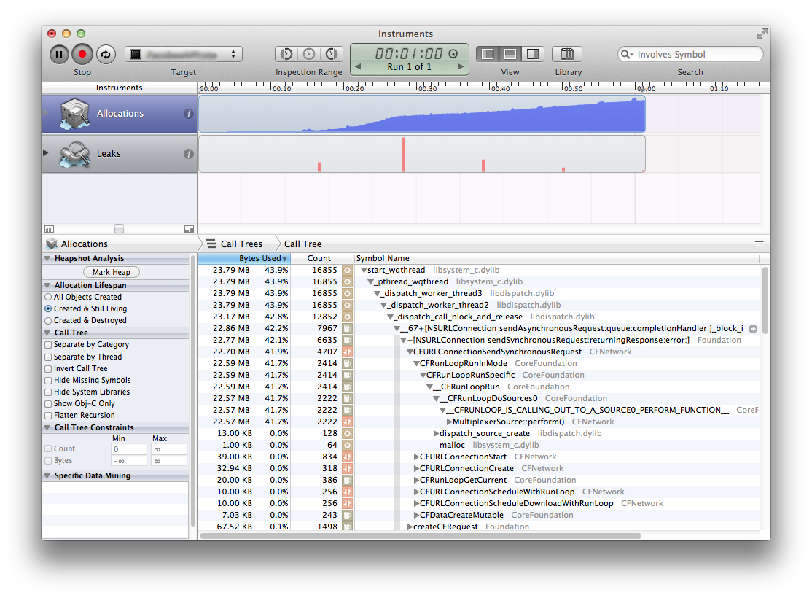Click the loop/restart button in toolbar
812x598 pixels.
[106, 55]
